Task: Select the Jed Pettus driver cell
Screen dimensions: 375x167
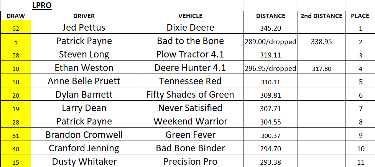Action: pyautogui.click(x=84, y=28)
